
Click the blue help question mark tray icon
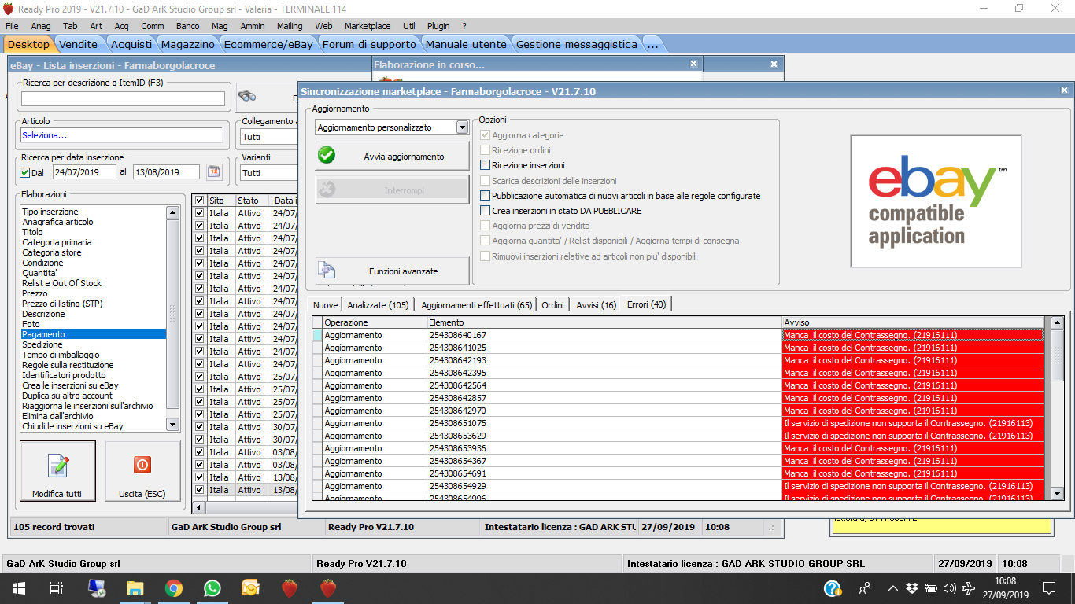click(833, 587)
